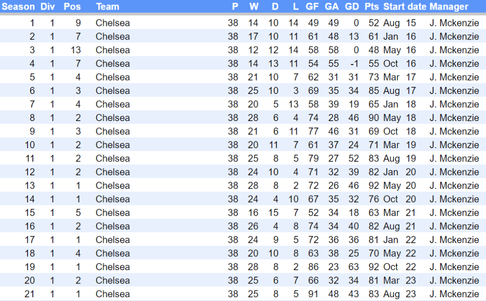Image resolution: width=486 pixels, height=301 pixels.
Task: Click the Team column header
Action: 107,7
